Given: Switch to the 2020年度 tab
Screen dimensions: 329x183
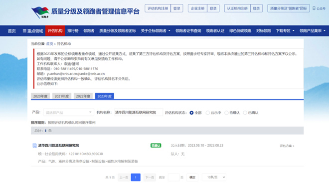Looking at the screenshot, I should [40, 96].
